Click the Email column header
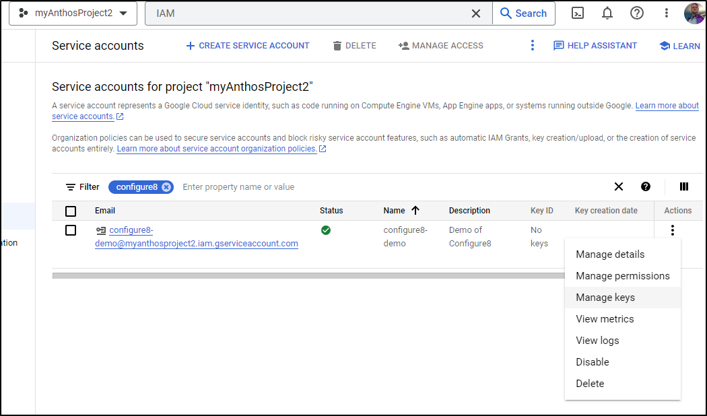The height and width of the screenshot is (416, 707). pyautogui.click(x=104, y=211)
